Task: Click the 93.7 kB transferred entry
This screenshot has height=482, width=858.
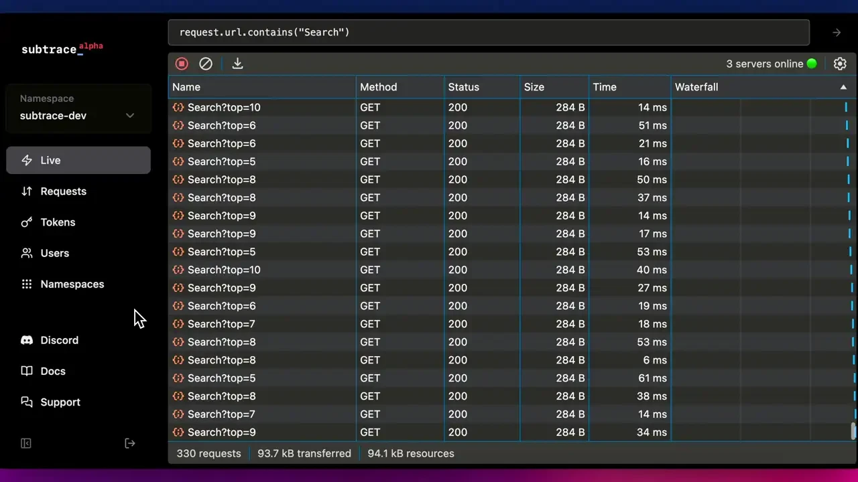Action: pos(304,453)
